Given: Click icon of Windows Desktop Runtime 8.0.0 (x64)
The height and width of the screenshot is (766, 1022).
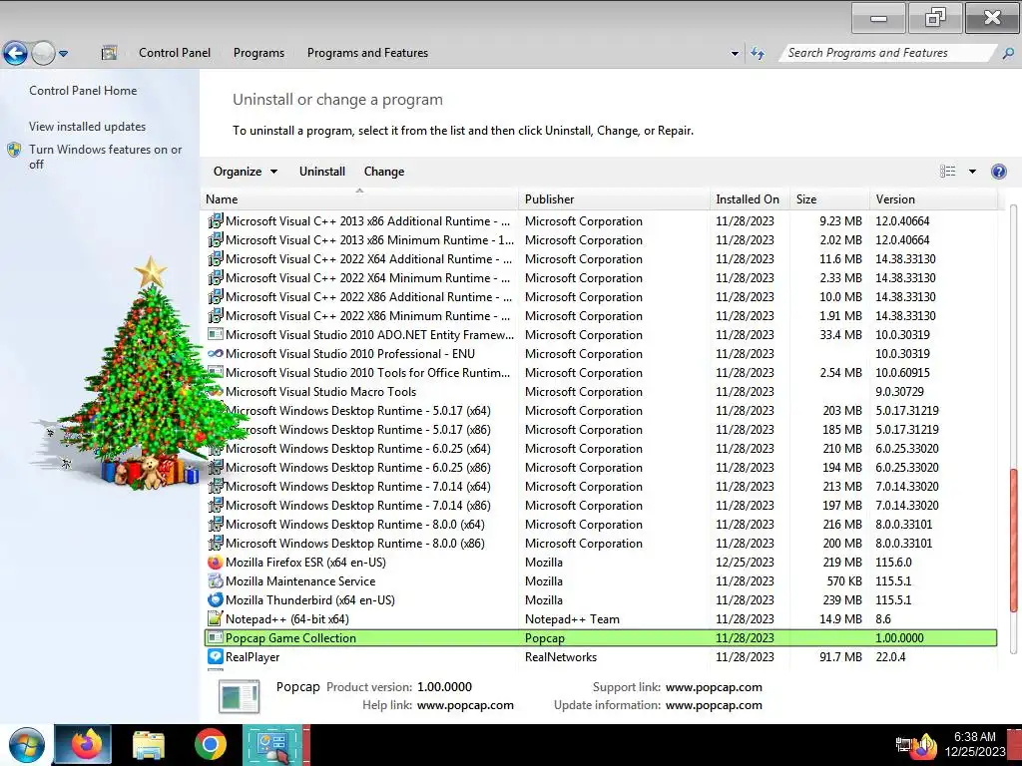Looking at the screenshot, I should 216,524.
